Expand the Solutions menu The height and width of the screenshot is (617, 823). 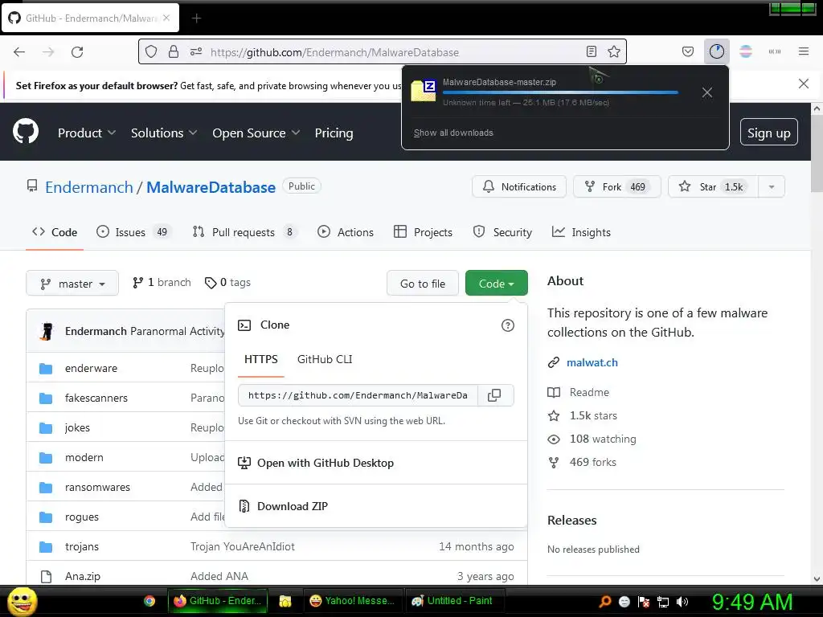(164, 133)
